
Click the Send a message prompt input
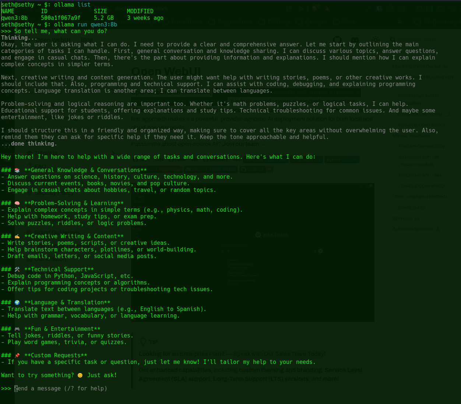pyautogui.click(x=61, y=389)
